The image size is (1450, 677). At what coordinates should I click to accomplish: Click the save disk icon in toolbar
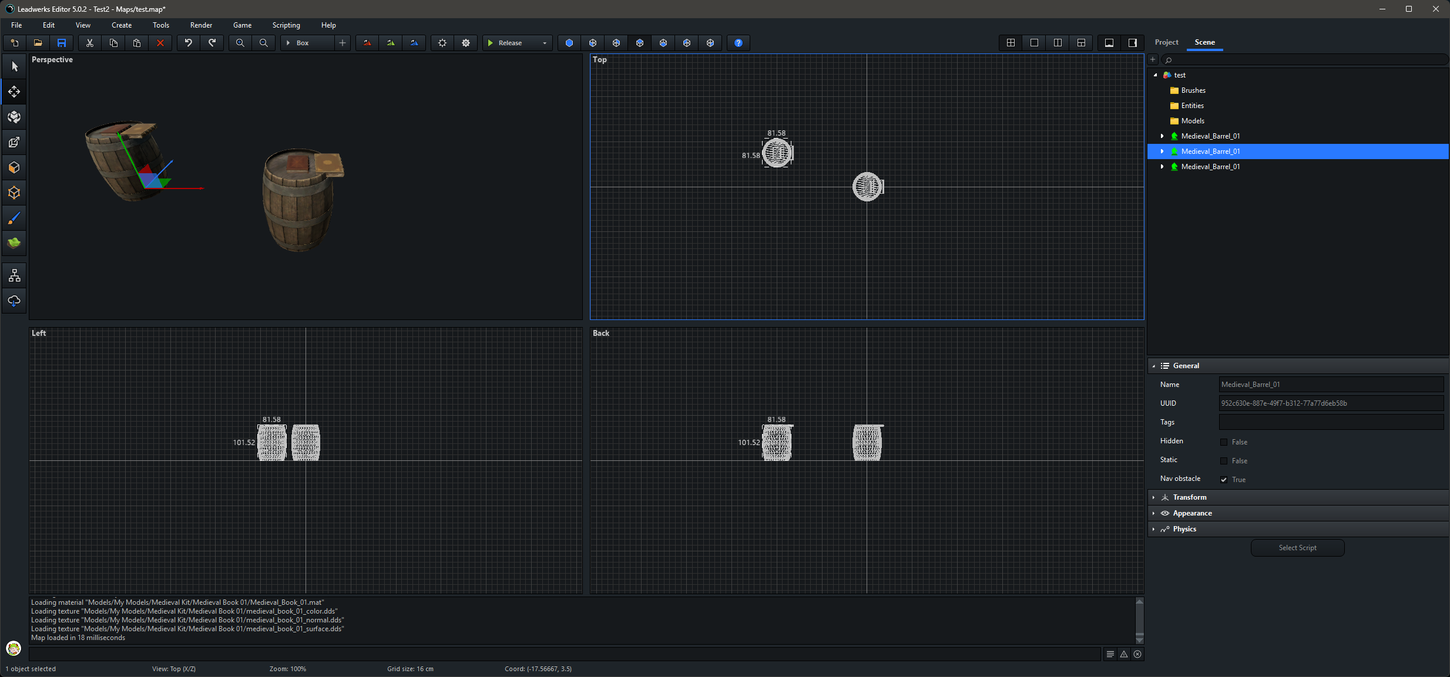(61, 43)
